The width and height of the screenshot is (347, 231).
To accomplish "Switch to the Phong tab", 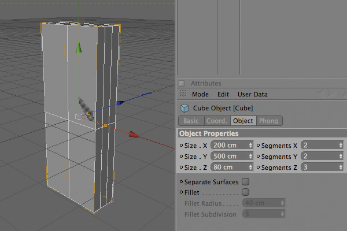I will click(x=269, y=121).
